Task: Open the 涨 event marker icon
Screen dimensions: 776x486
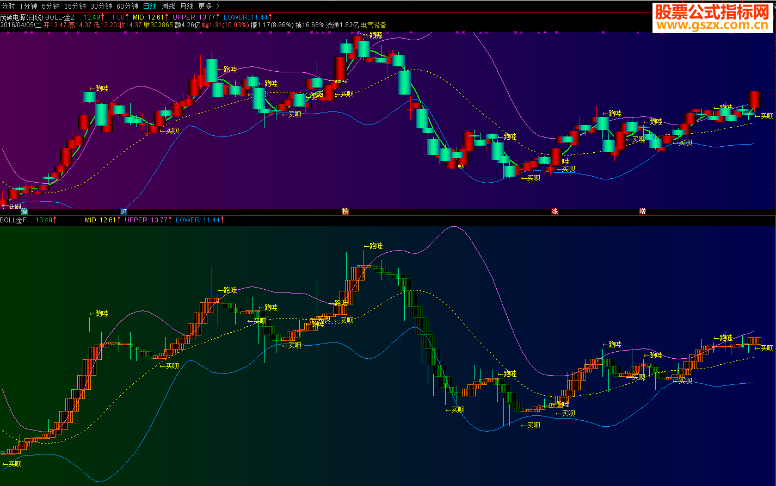Action: pyautogui.click(x=555, y=211)
